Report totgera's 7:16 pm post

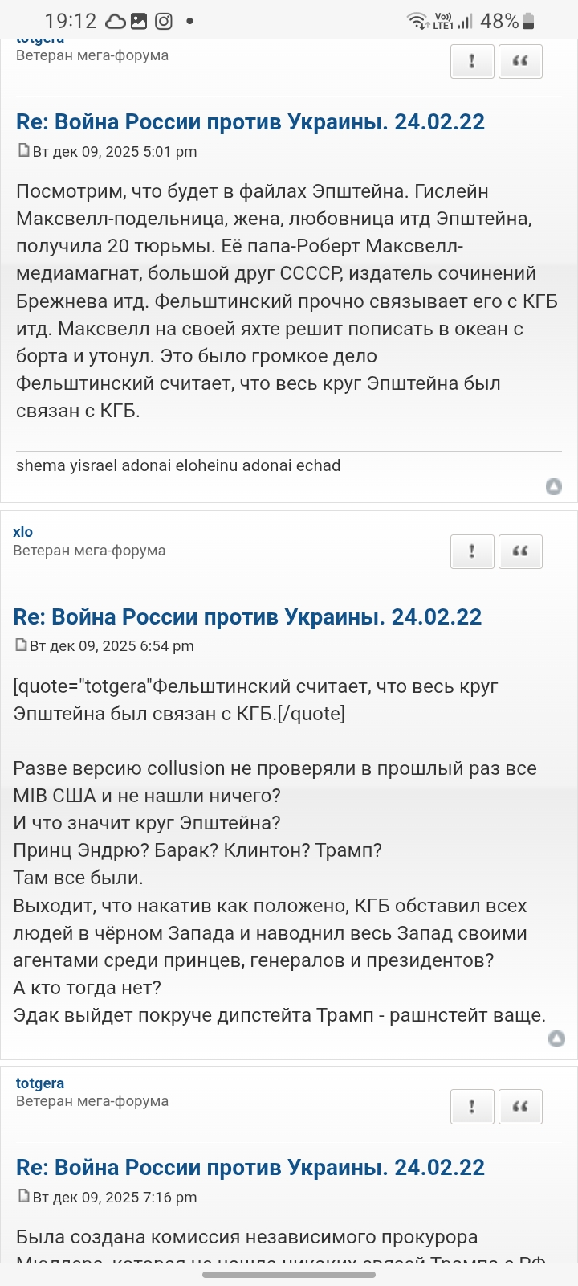coord(471,1107)
